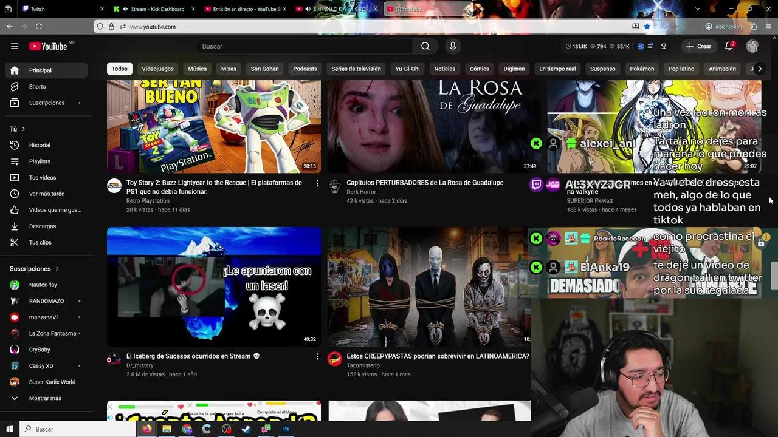
Task: Open the account avatar menu
Action: [752, 46]
